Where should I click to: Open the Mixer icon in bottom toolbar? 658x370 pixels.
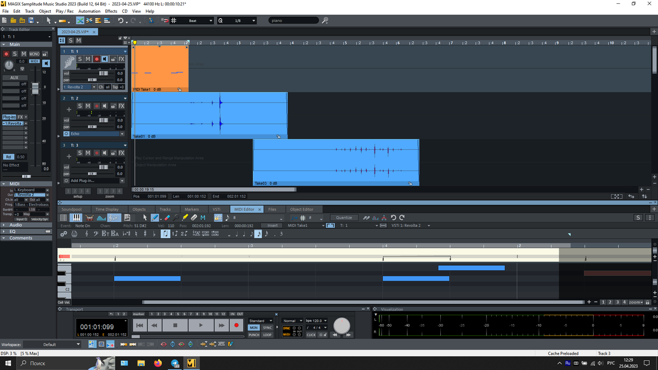tap(101, 344)
